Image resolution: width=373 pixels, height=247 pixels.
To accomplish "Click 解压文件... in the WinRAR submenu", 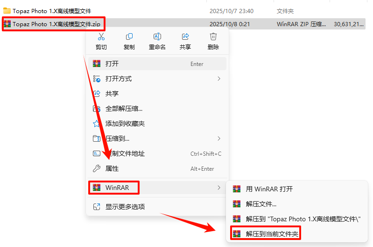I will (x=296, y=204).
